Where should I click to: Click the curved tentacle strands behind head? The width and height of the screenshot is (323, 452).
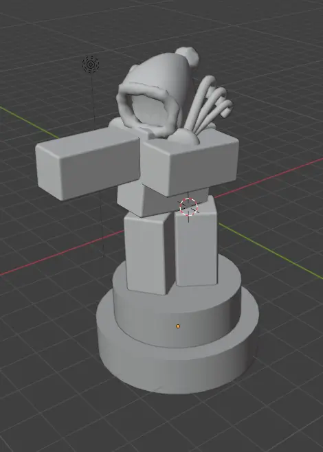pyautogui.click(x=209, y=105)
